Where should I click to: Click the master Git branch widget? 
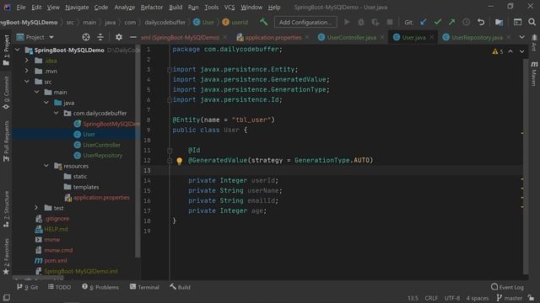pyautogui.click(x=510, y=298)
